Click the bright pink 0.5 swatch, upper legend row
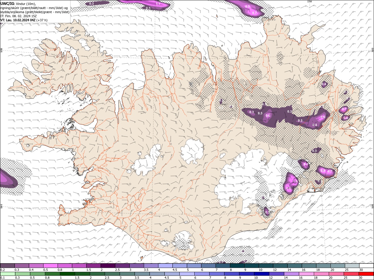The image size is (374, 280). click(x=50, y=265)
